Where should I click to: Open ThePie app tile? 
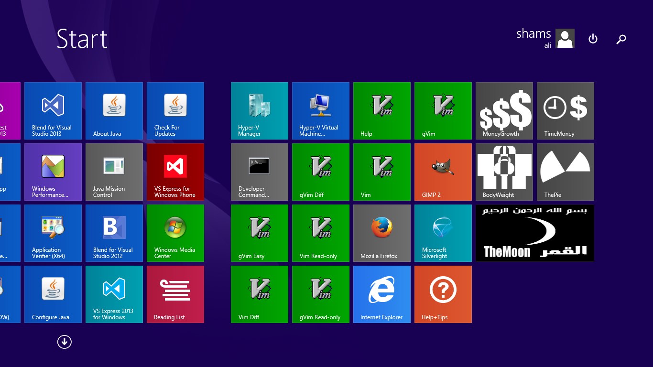[566, 172]
